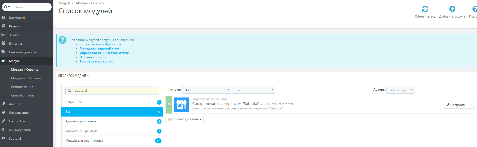The width and height of the screenshot is (477, 147).
Task: Open the sidebar search options caret
Action: [x=9, y=7]
